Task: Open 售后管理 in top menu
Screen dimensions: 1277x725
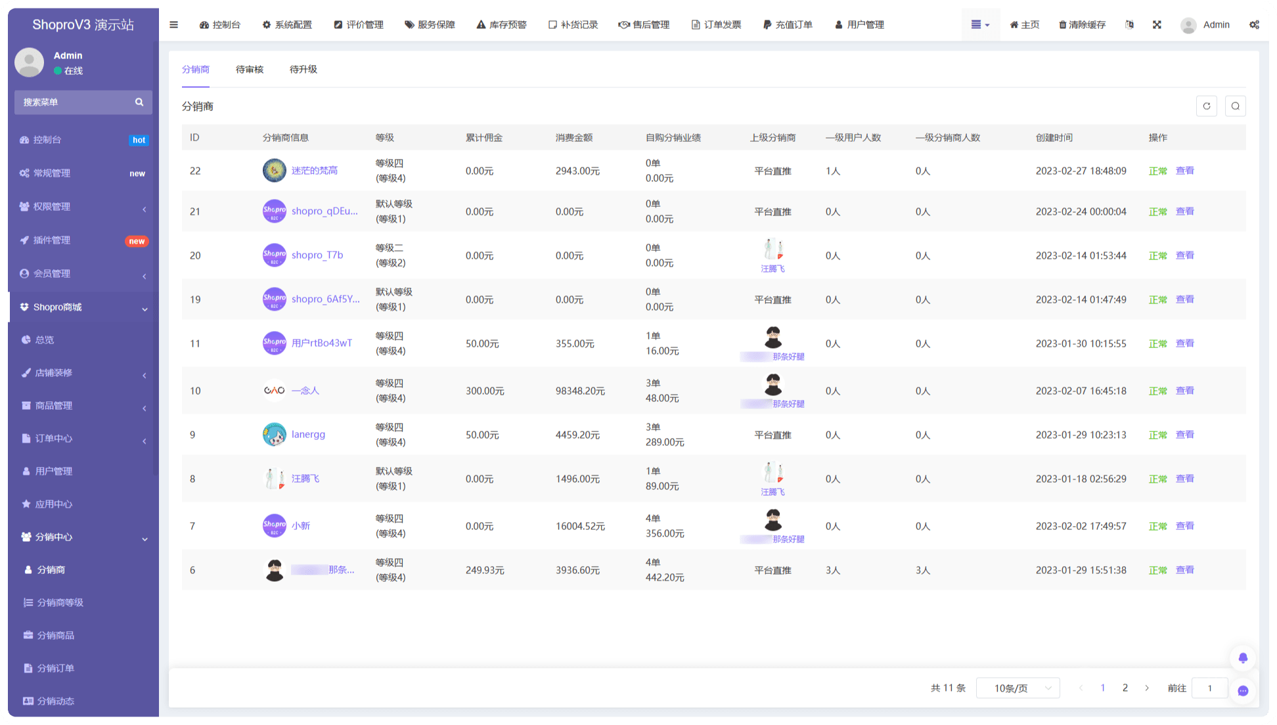Action: [x=644, y=25]
